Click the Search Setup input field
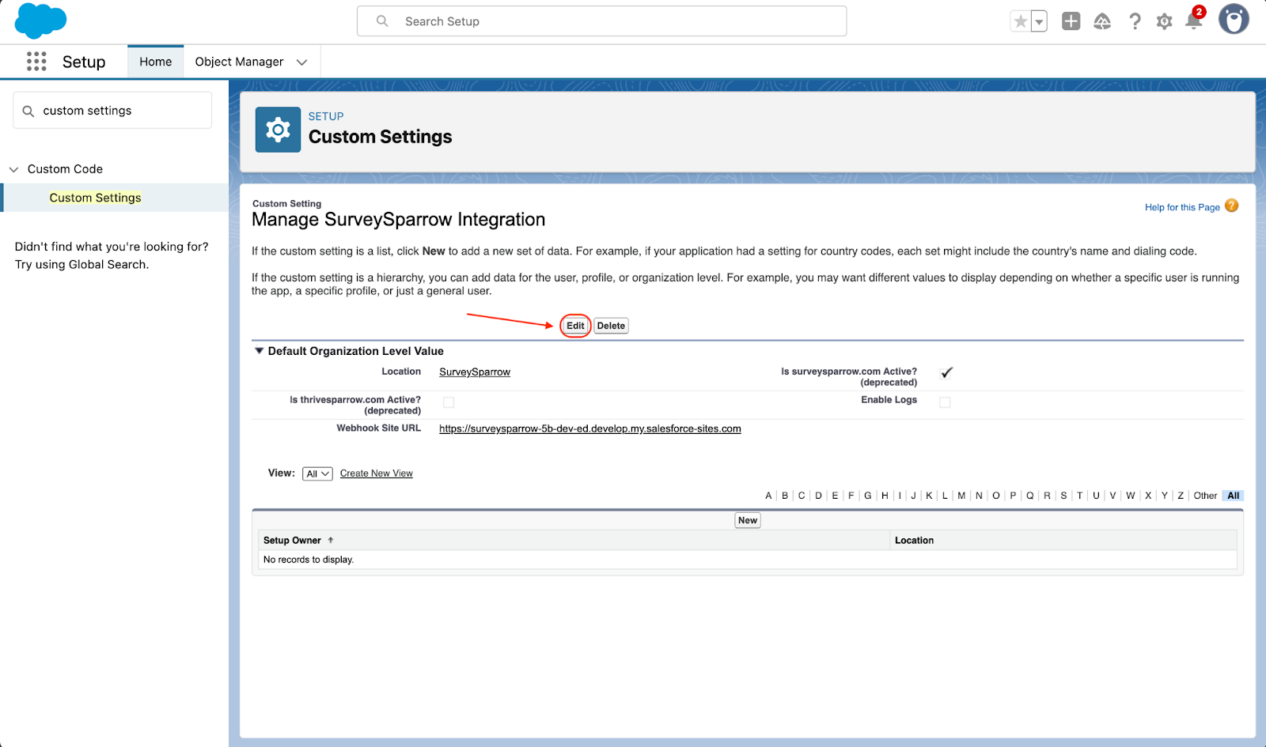 [601, 21]
